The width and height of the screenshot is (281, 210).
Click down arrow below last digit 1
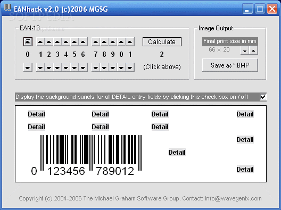click(130, 68)
